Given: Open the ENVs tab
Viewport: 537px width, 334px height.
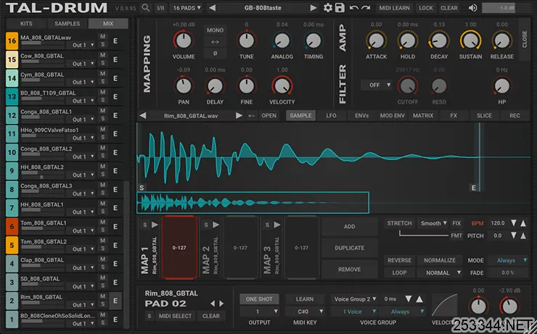Looking at the screenshot, I should coord(361,115).
